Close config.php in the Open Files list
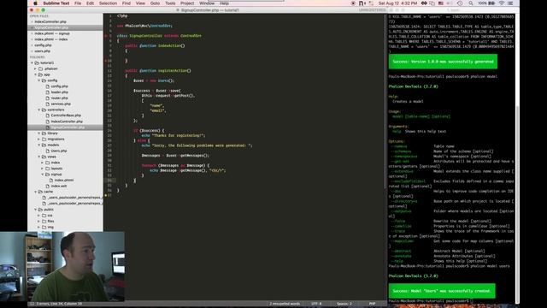The height and width of the screenshot is (308, 547). 32,45
